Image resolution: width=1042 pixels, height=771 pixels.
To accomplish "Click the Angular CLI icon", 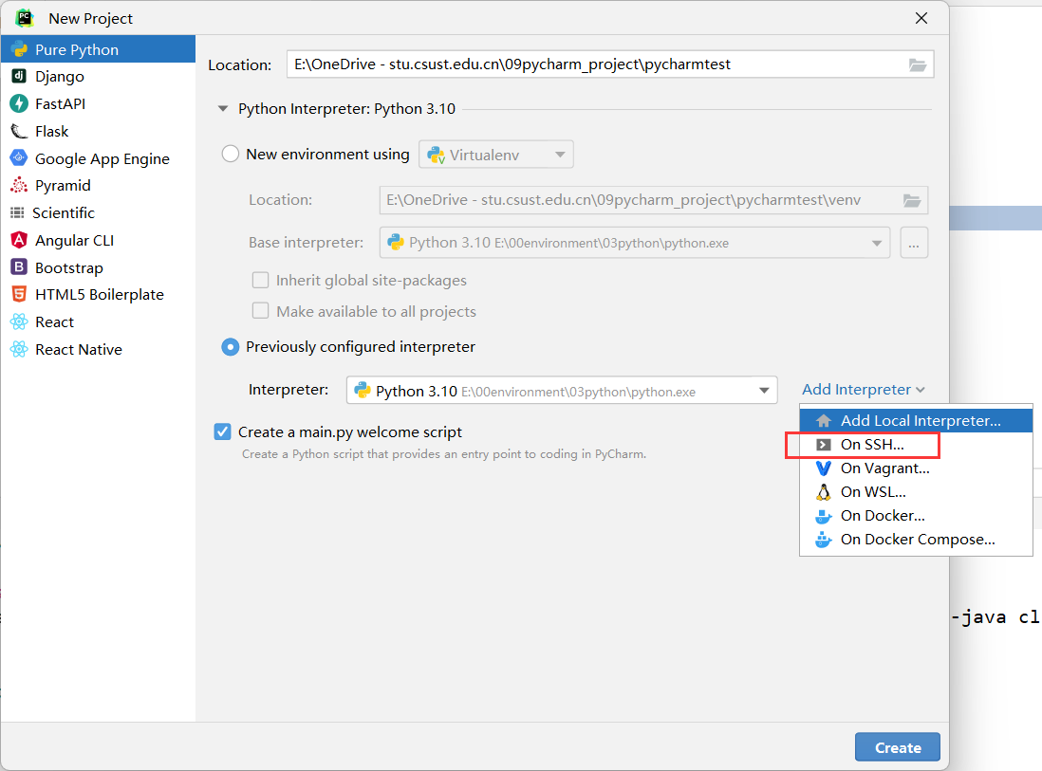I will coord(19,240).
